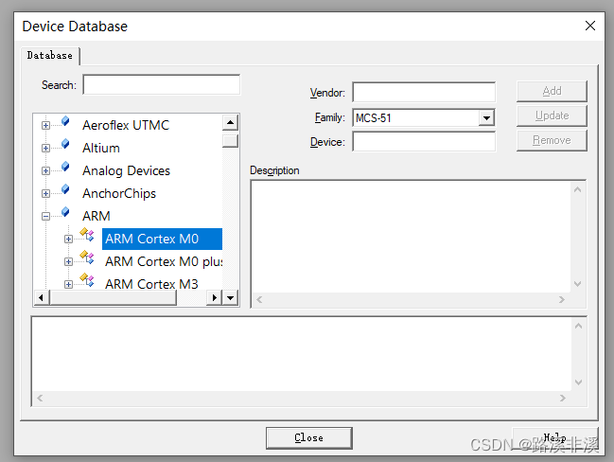Expand the Analog Devices tree node
614x462 pixels.
(x=45, y=170)
